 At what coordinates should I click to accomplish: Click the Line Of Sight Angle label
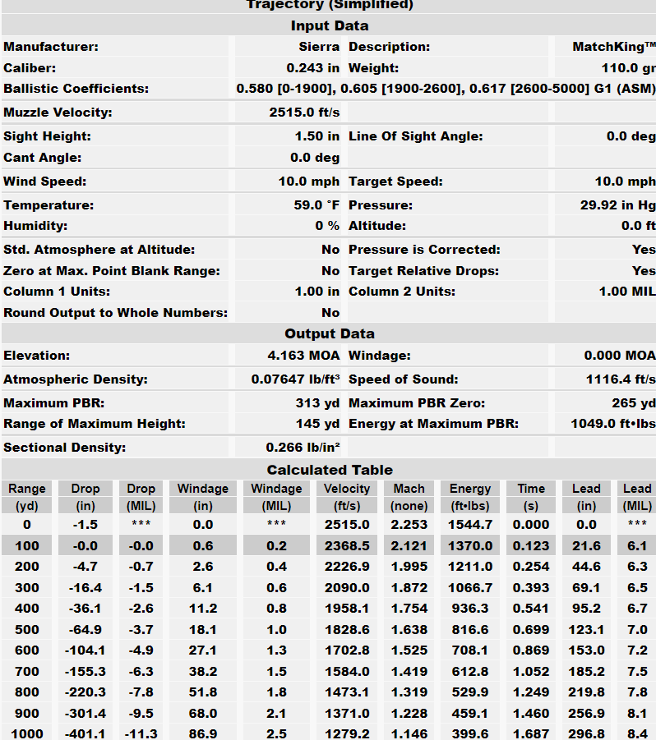416,136
